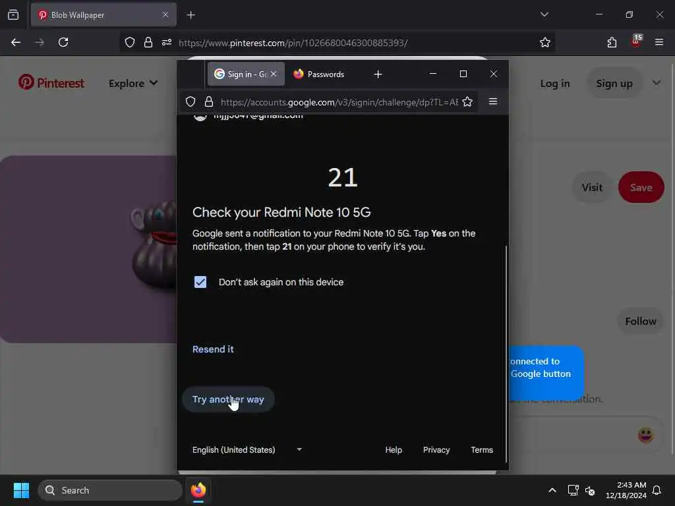675x506 pixels.
Task: Click the taskbar Search box
Action: (110, 490)
